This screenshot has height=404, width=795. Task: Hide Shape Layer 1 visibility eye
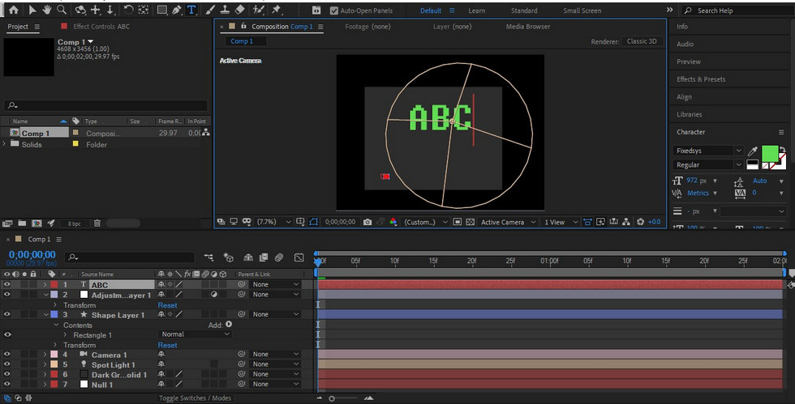(x=7, y=314)
